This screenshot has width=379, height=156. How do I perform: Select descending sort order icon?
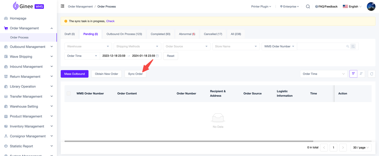click(x=361, y=74)
